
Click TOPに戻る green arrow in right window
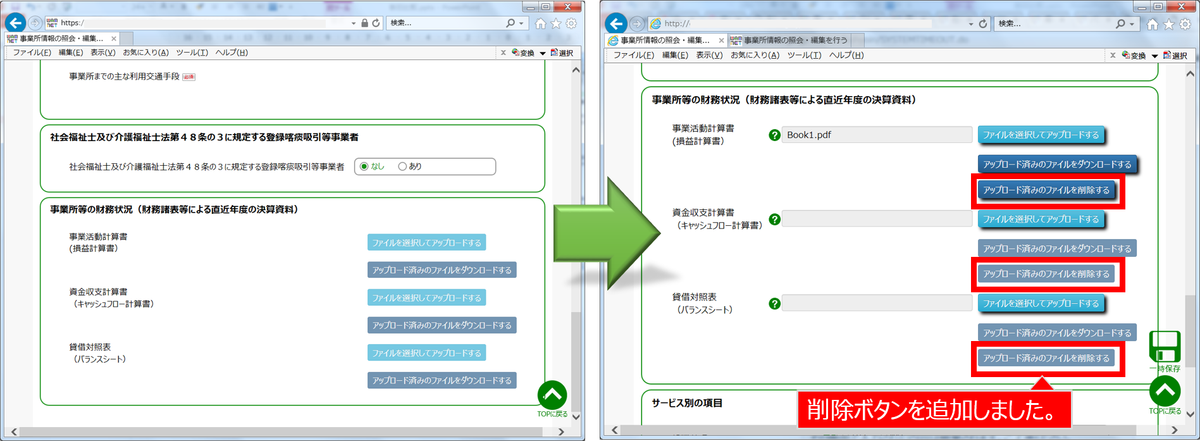point(1165,391)
